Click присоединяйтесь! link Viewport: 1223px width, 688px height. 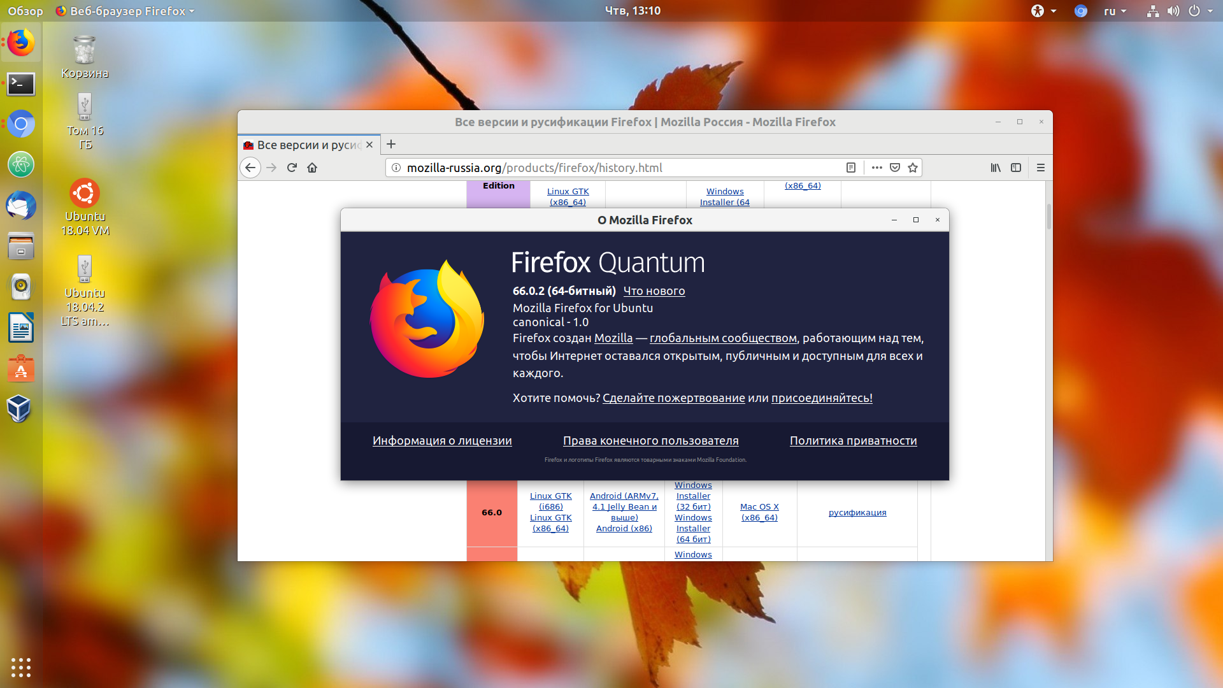coord(822,398)
